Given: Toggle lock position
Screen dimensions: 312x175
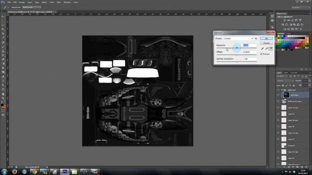Looking at the screenshot, I should pyautogui.click(x=290, y=86).
